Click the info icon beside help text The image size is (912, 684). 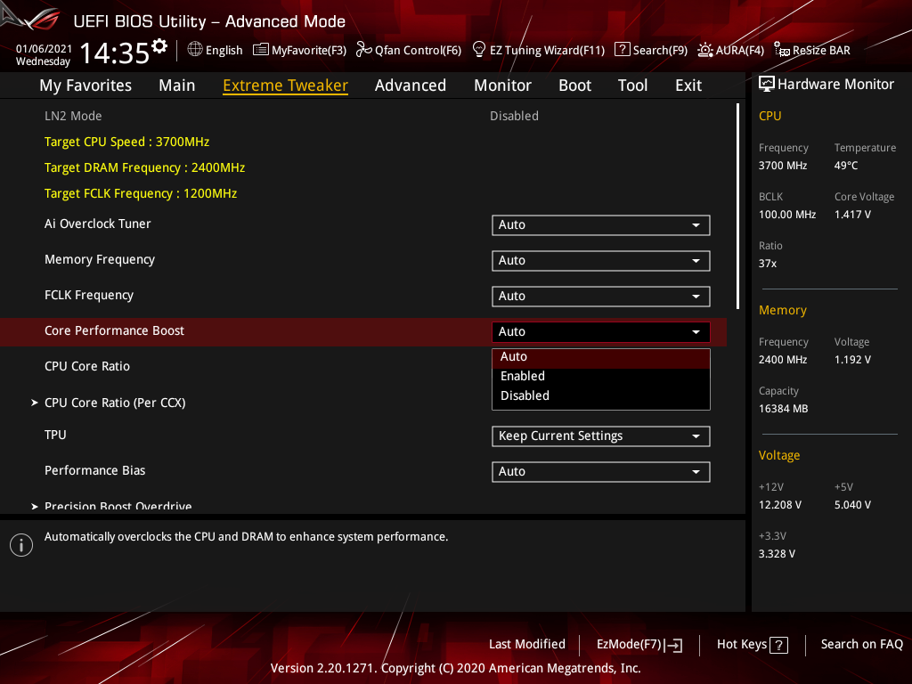click(x=21, y=545)
